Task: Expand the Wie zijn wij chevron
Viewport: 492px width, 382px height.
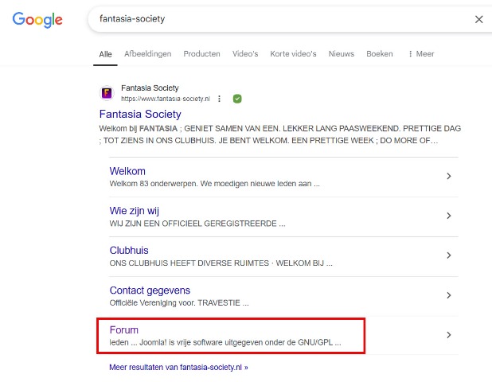Action: pos(449,216)
